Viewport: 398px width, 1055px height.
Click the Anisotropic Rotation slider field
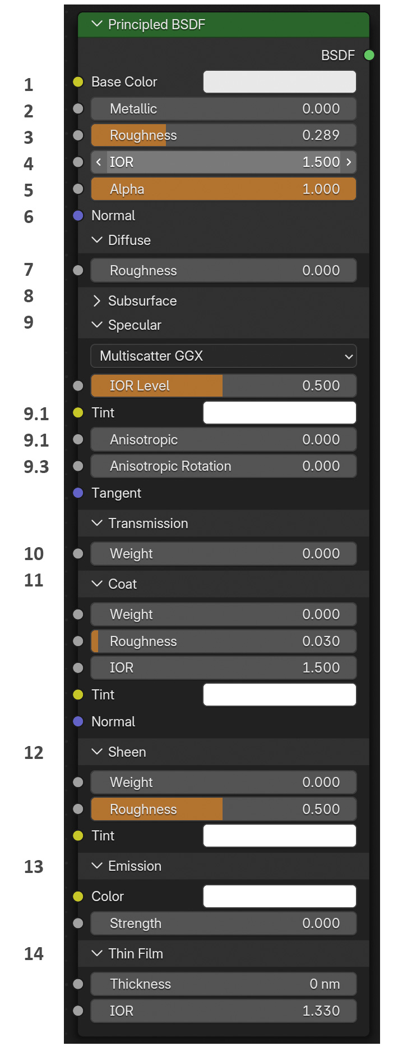point(224,466)
